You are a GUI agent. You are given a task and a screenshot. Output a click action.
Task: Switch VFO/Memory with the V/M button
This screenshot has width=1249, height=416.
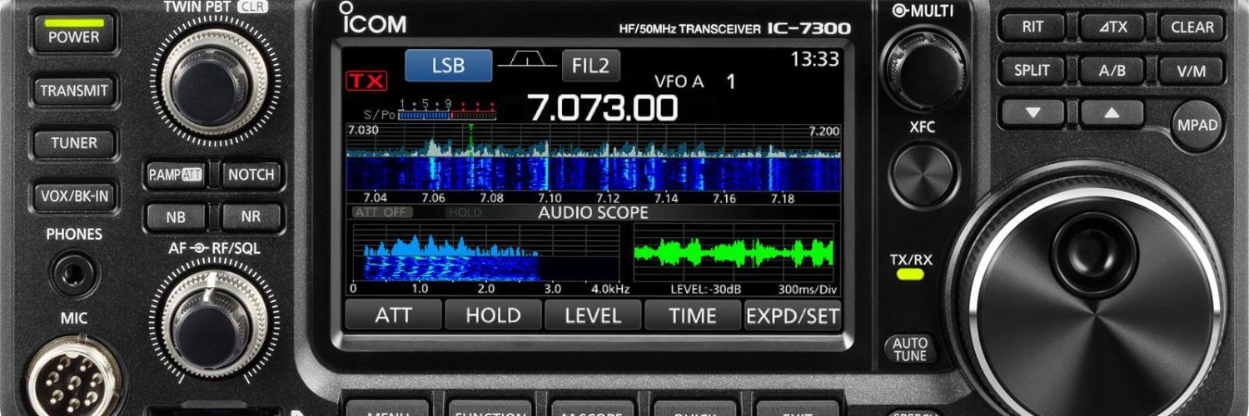click(1192, 71)
